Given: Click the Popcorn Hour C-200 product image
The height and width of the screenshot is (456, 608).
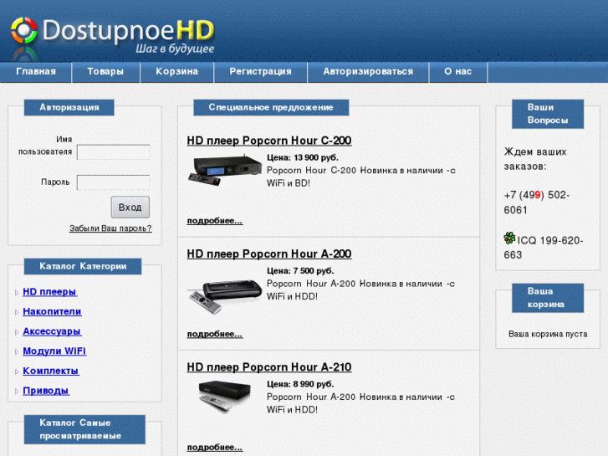Looking at the screenshot, I should tap(225, 170).
